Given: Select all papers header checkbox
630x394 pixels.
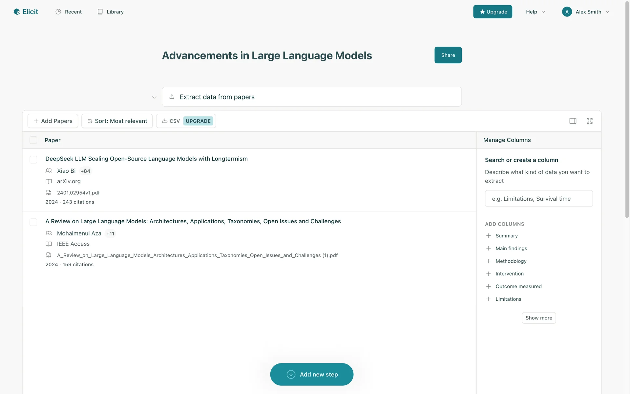Looking at the screenshot, I should 33,140.
